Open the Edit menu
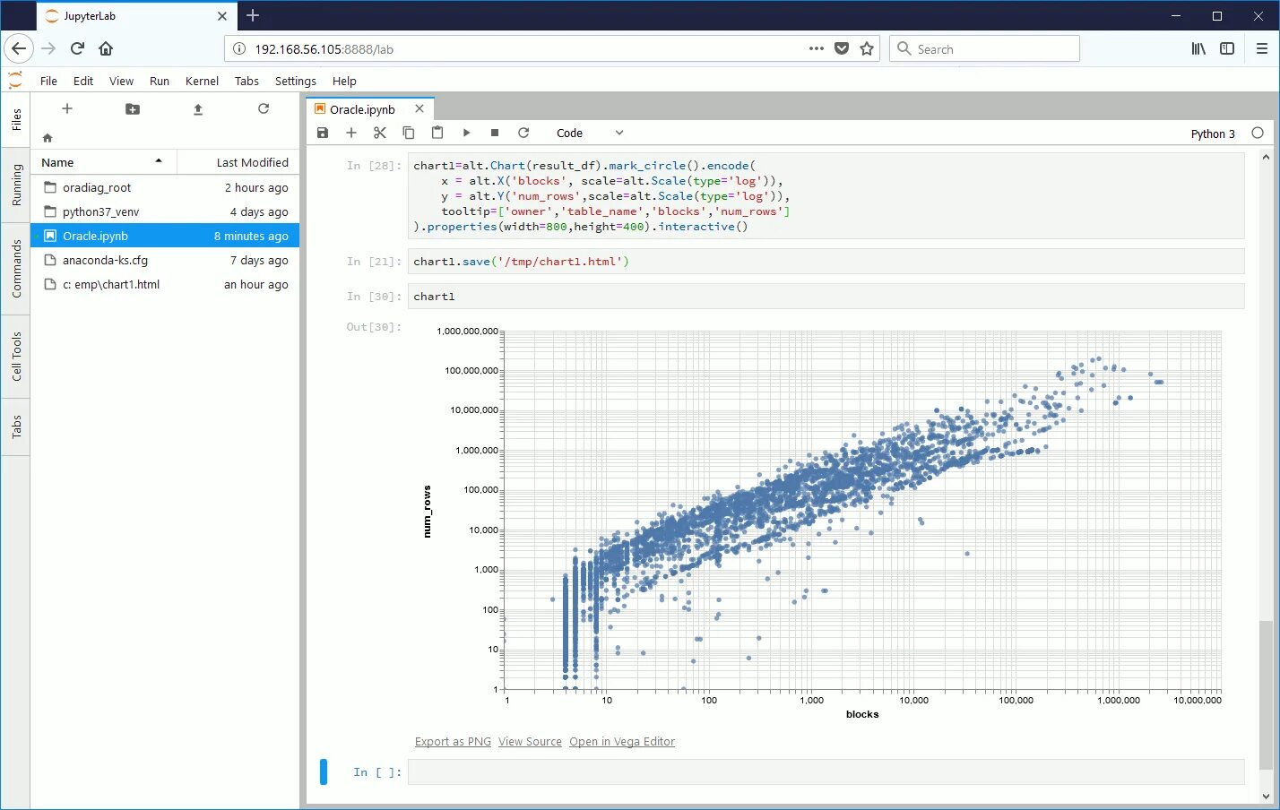Screen dimensions: 1280x810 click(x=83, y=81)
